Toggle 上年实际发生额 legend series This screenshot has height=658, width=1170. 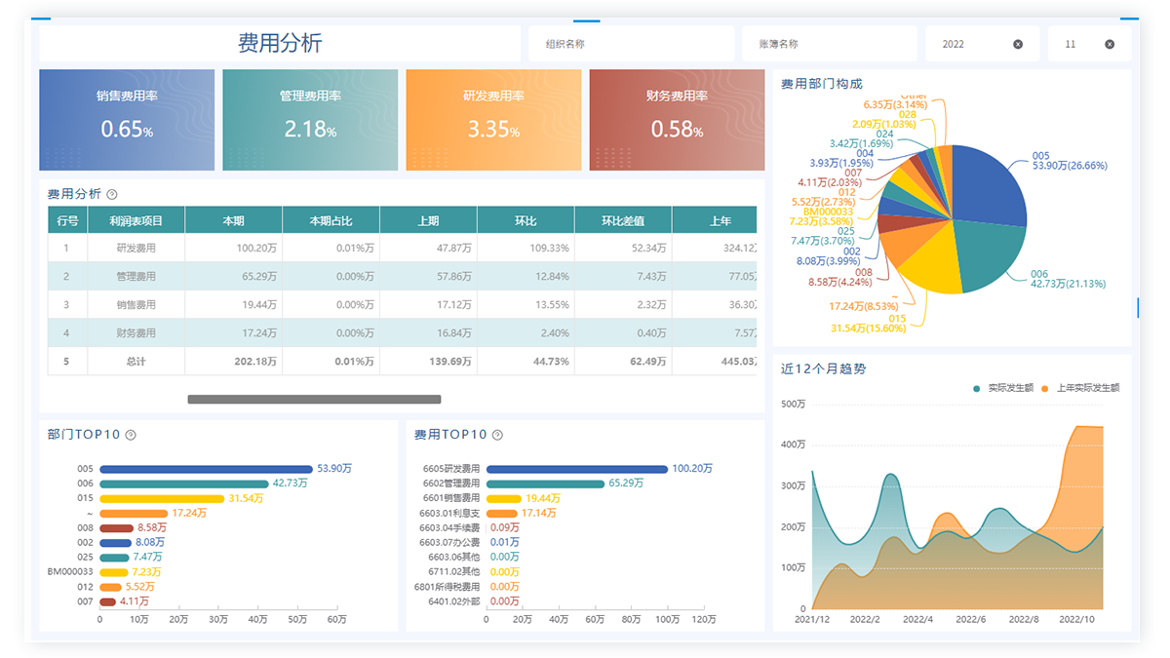[1079, 388]
